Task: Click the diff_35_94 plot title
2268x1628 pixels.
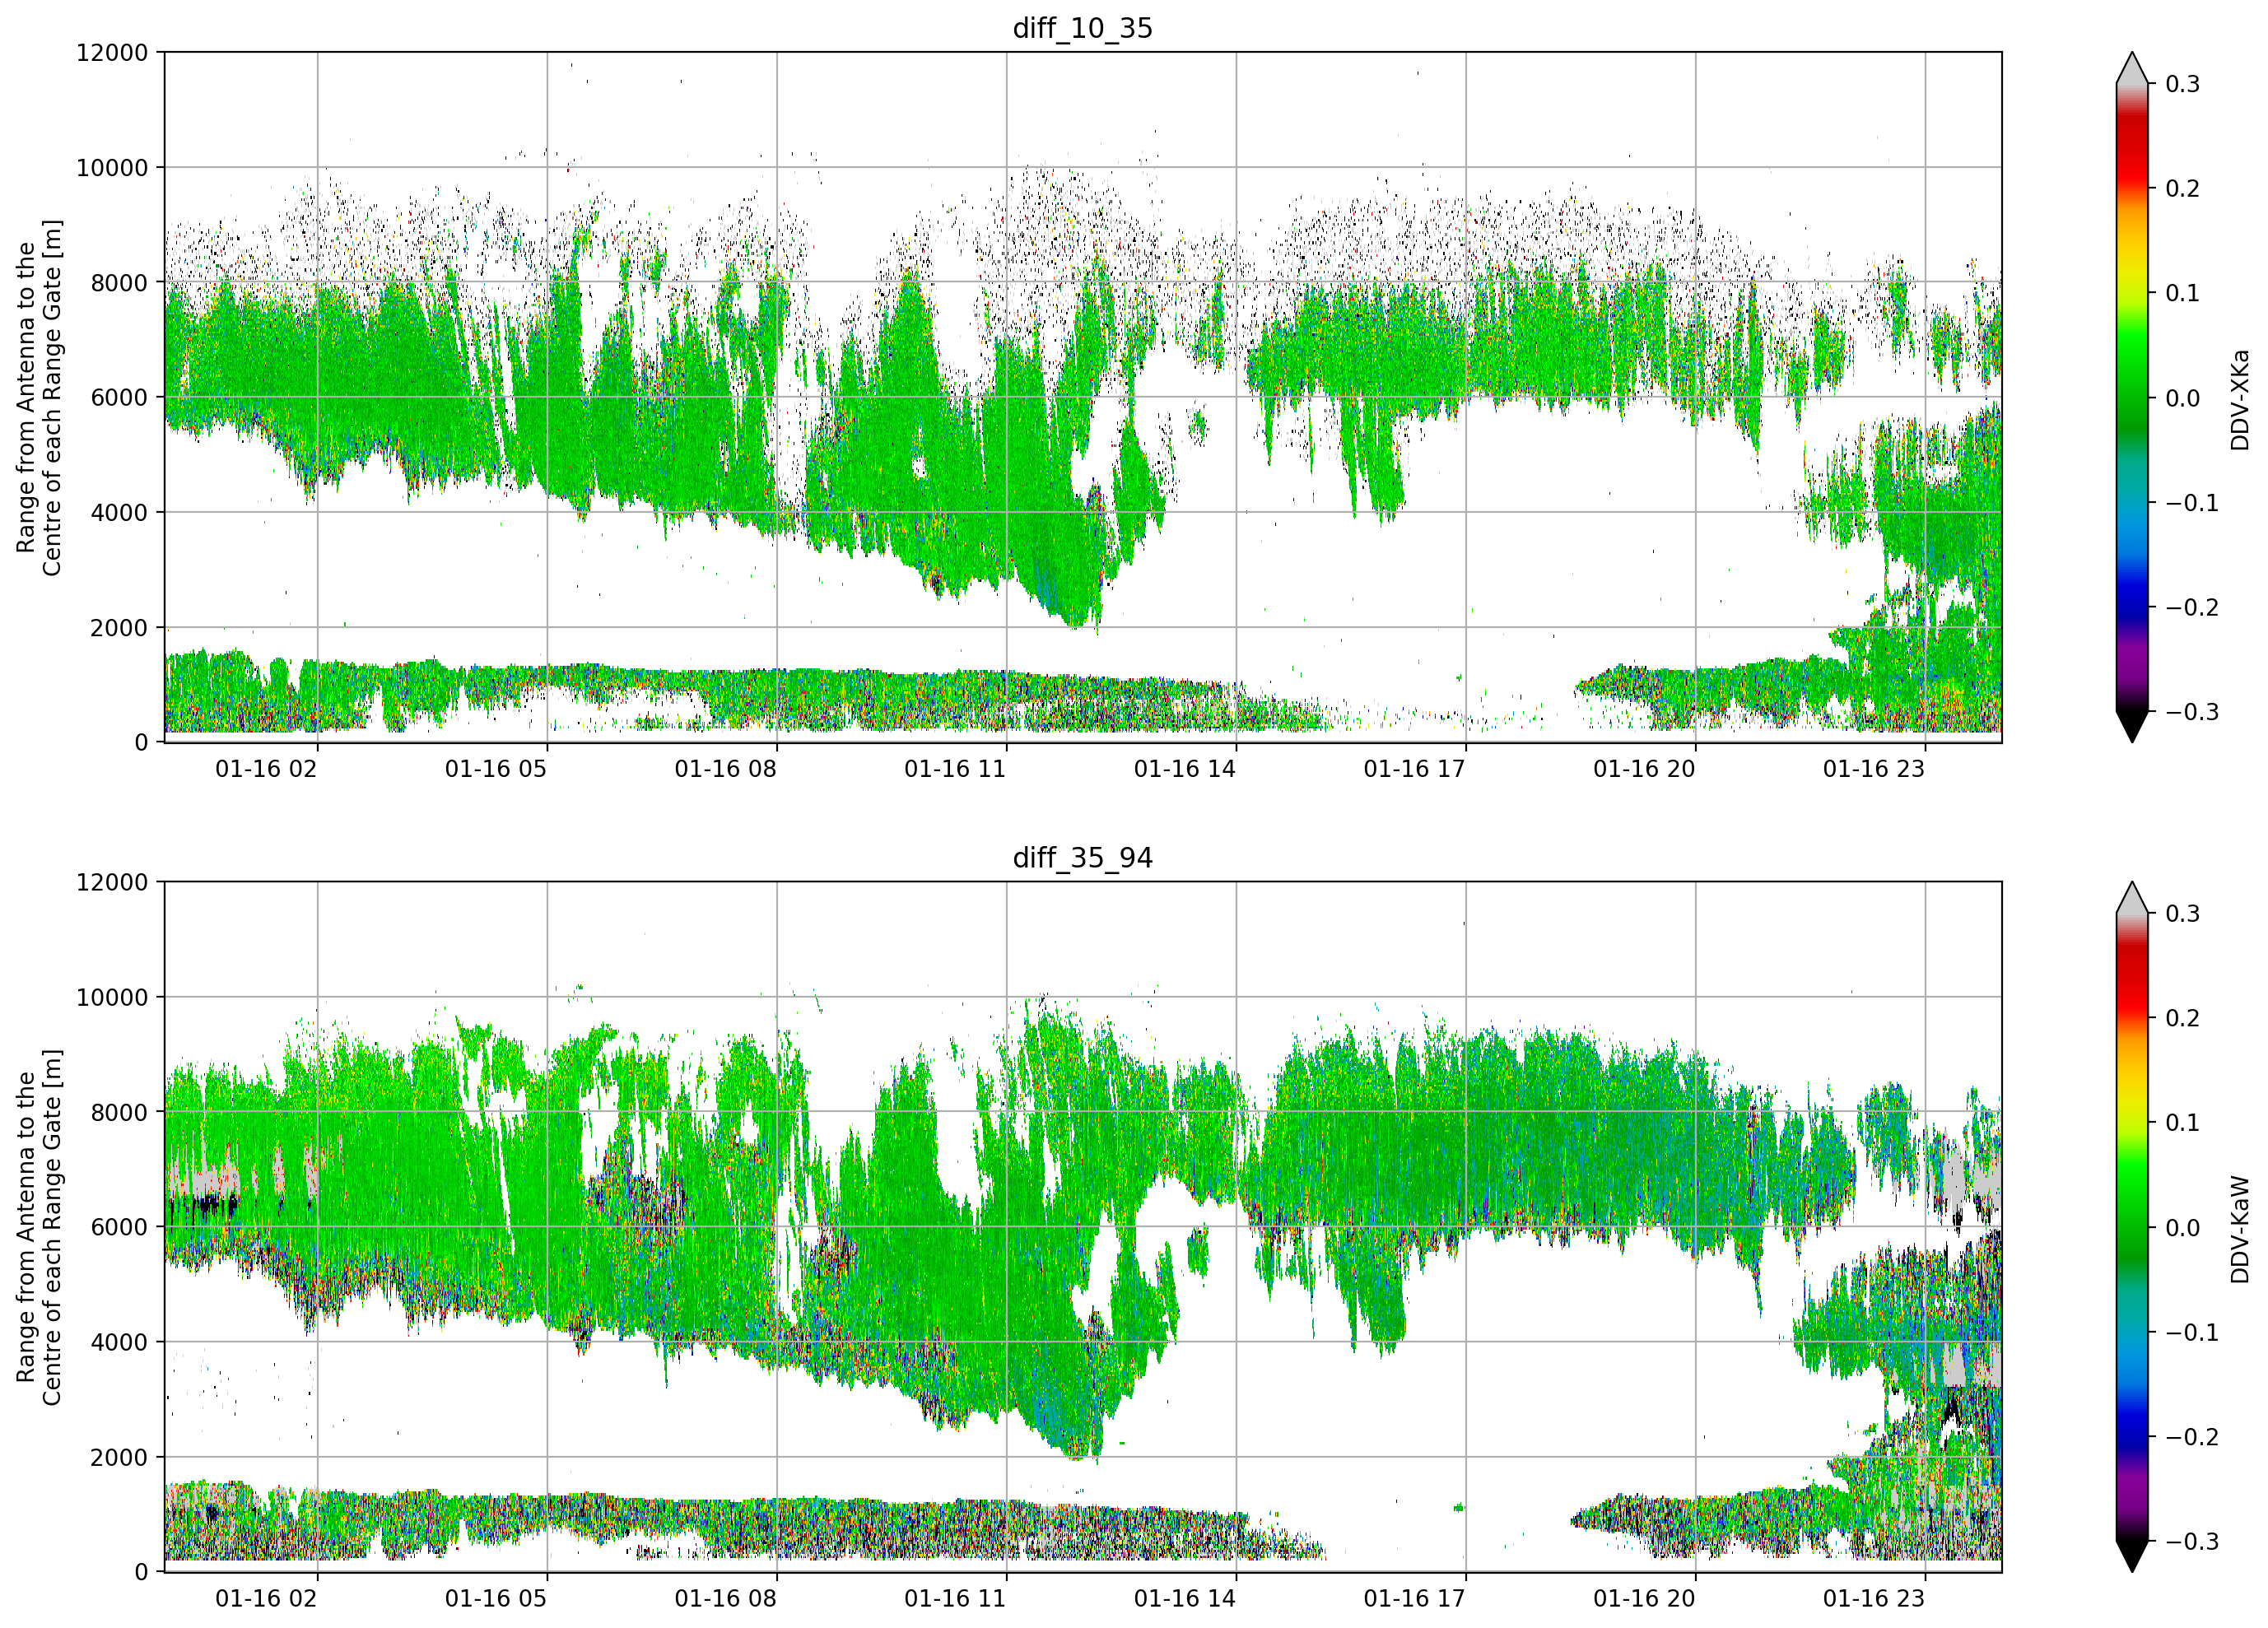Action: click(x=1082, y=858)
